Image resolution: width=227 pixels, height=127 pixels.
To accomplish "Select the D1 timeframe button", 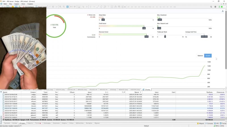I will point(167,7).
